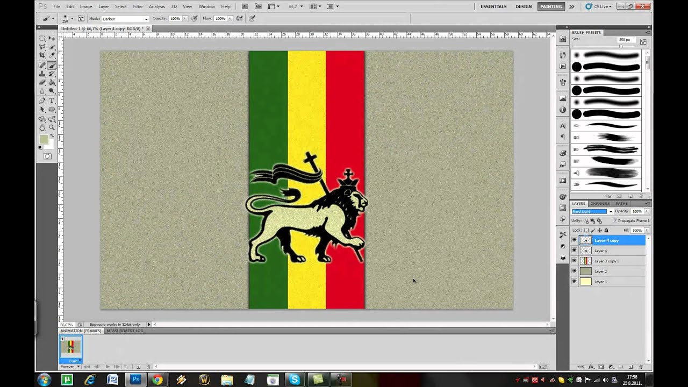Swap foreground and background colors
The width and height of the screenshot is (688, 387).
52,136
